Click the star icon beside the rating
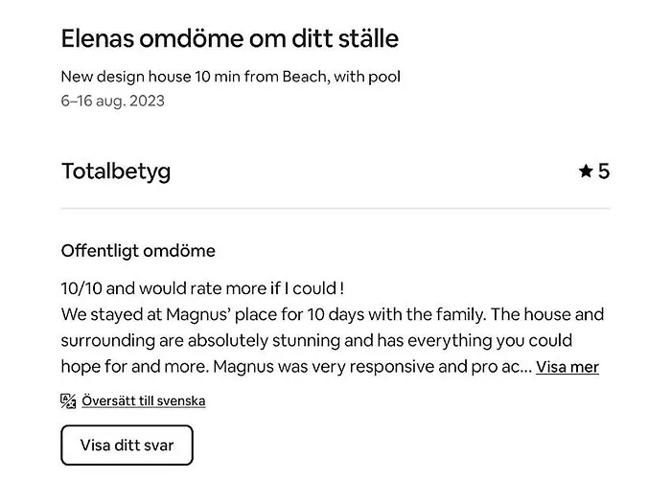 click(586, 171)
